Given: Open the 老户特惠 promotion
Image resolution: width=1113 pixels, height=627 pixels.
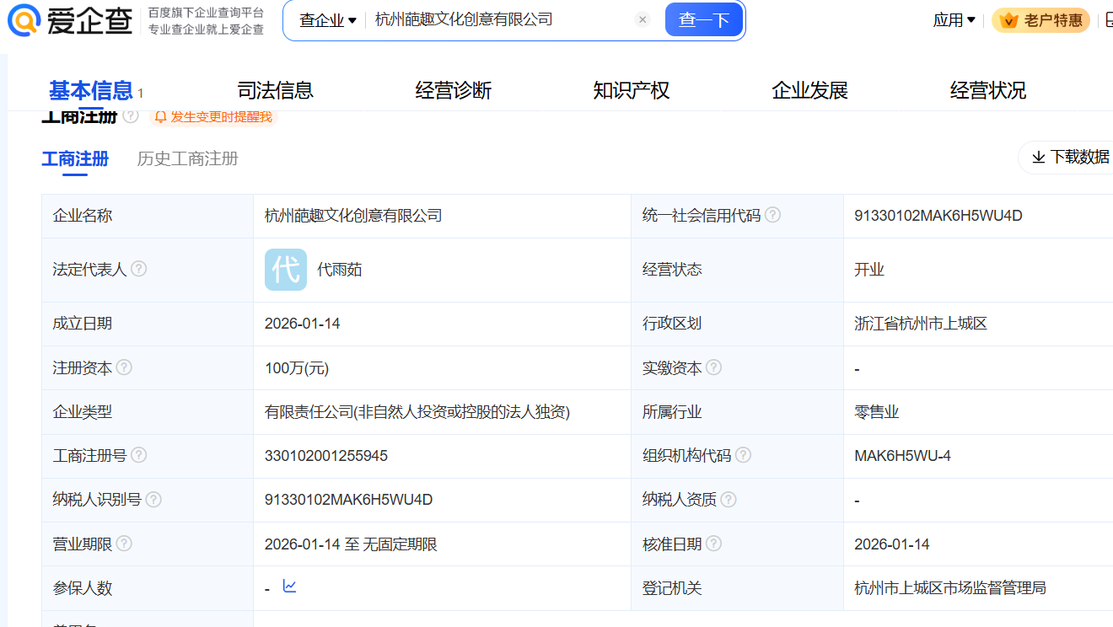Looking at the screenshot, I should [x=1041, y=20].
